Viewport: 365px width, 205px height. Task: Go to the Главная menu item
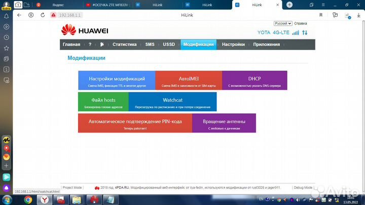coord(71,45)
